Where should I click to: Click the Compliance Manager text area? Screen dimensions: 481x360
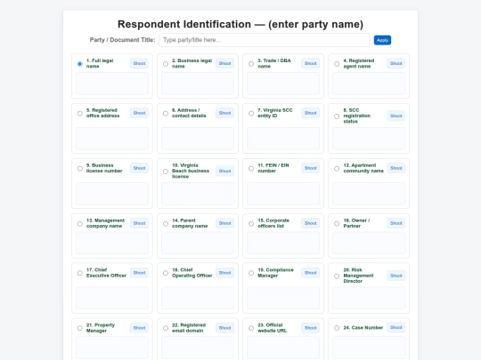pyautogui.click(x=283, y=298)
